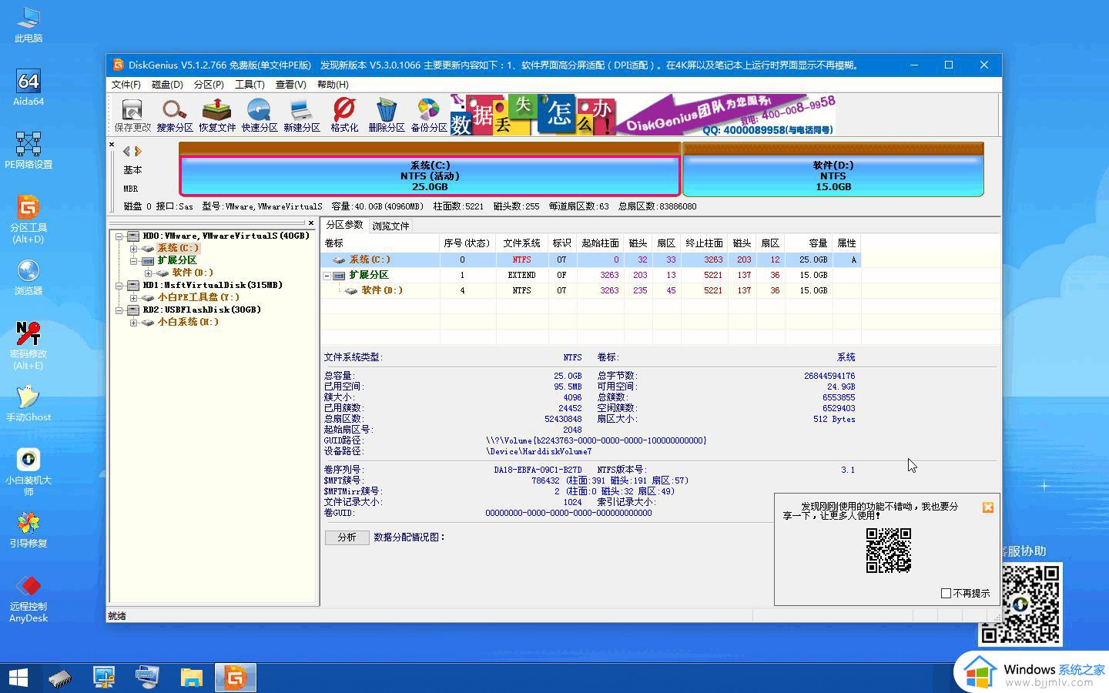The width and height of the screenshot is (1109, 693).
Task: Switch to the 浏览文件 (Browse Files) tab
Action: tap(390, 226)
